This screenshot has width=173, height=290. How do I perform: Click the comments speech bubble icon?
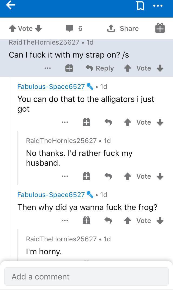pyautogui.click(x=69, y=28)
